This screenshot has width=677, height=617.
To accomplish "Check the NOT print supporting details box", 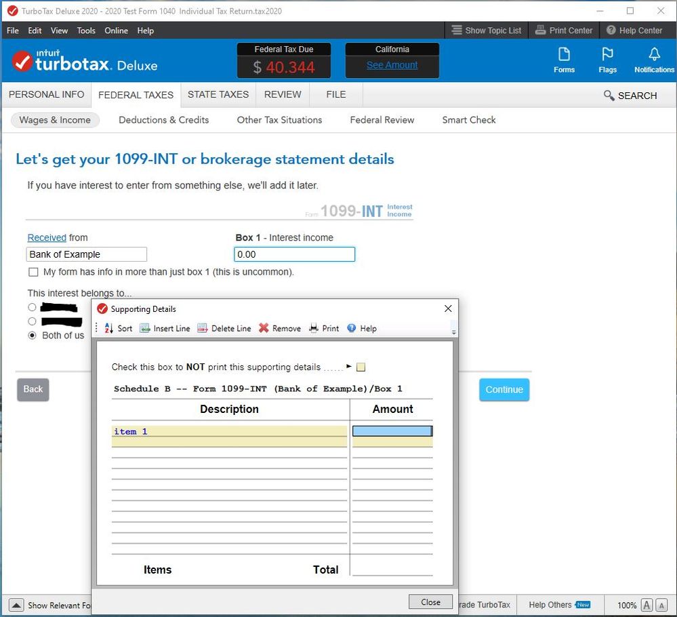I will click(361, 367).
